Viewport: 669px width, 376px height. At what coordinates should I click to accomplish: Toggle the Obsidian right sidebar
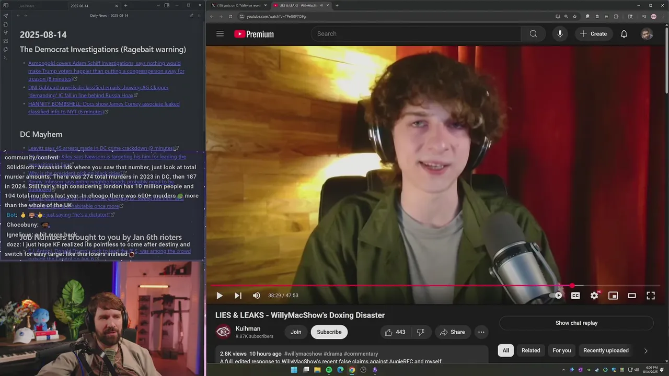coord(167,5)
